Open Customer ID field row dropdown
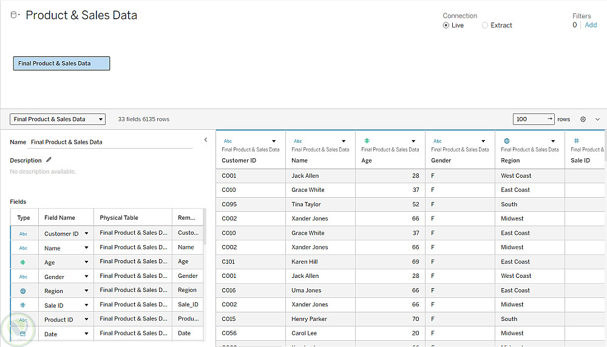This screenshot has width=607, height=347. click(86, 234)
